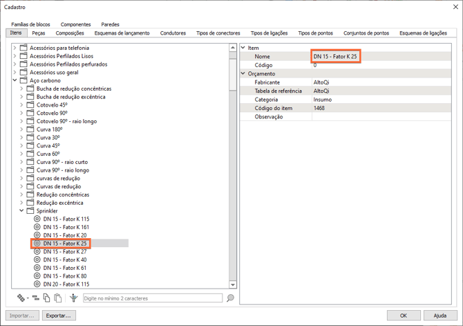Image resolution: width=463 pixels, height=326 pixels.
Task: Open the Condutores tab
Action: (173, 33)
